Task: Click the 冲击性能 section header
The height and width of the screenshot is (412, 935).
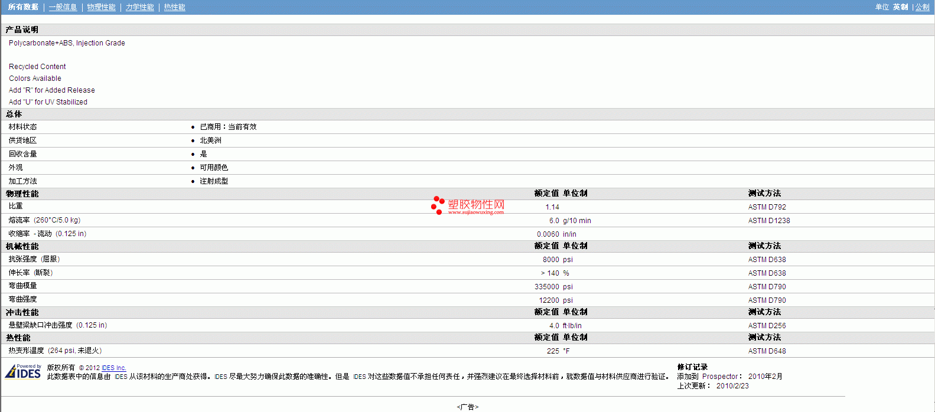Action: [22, 313]
